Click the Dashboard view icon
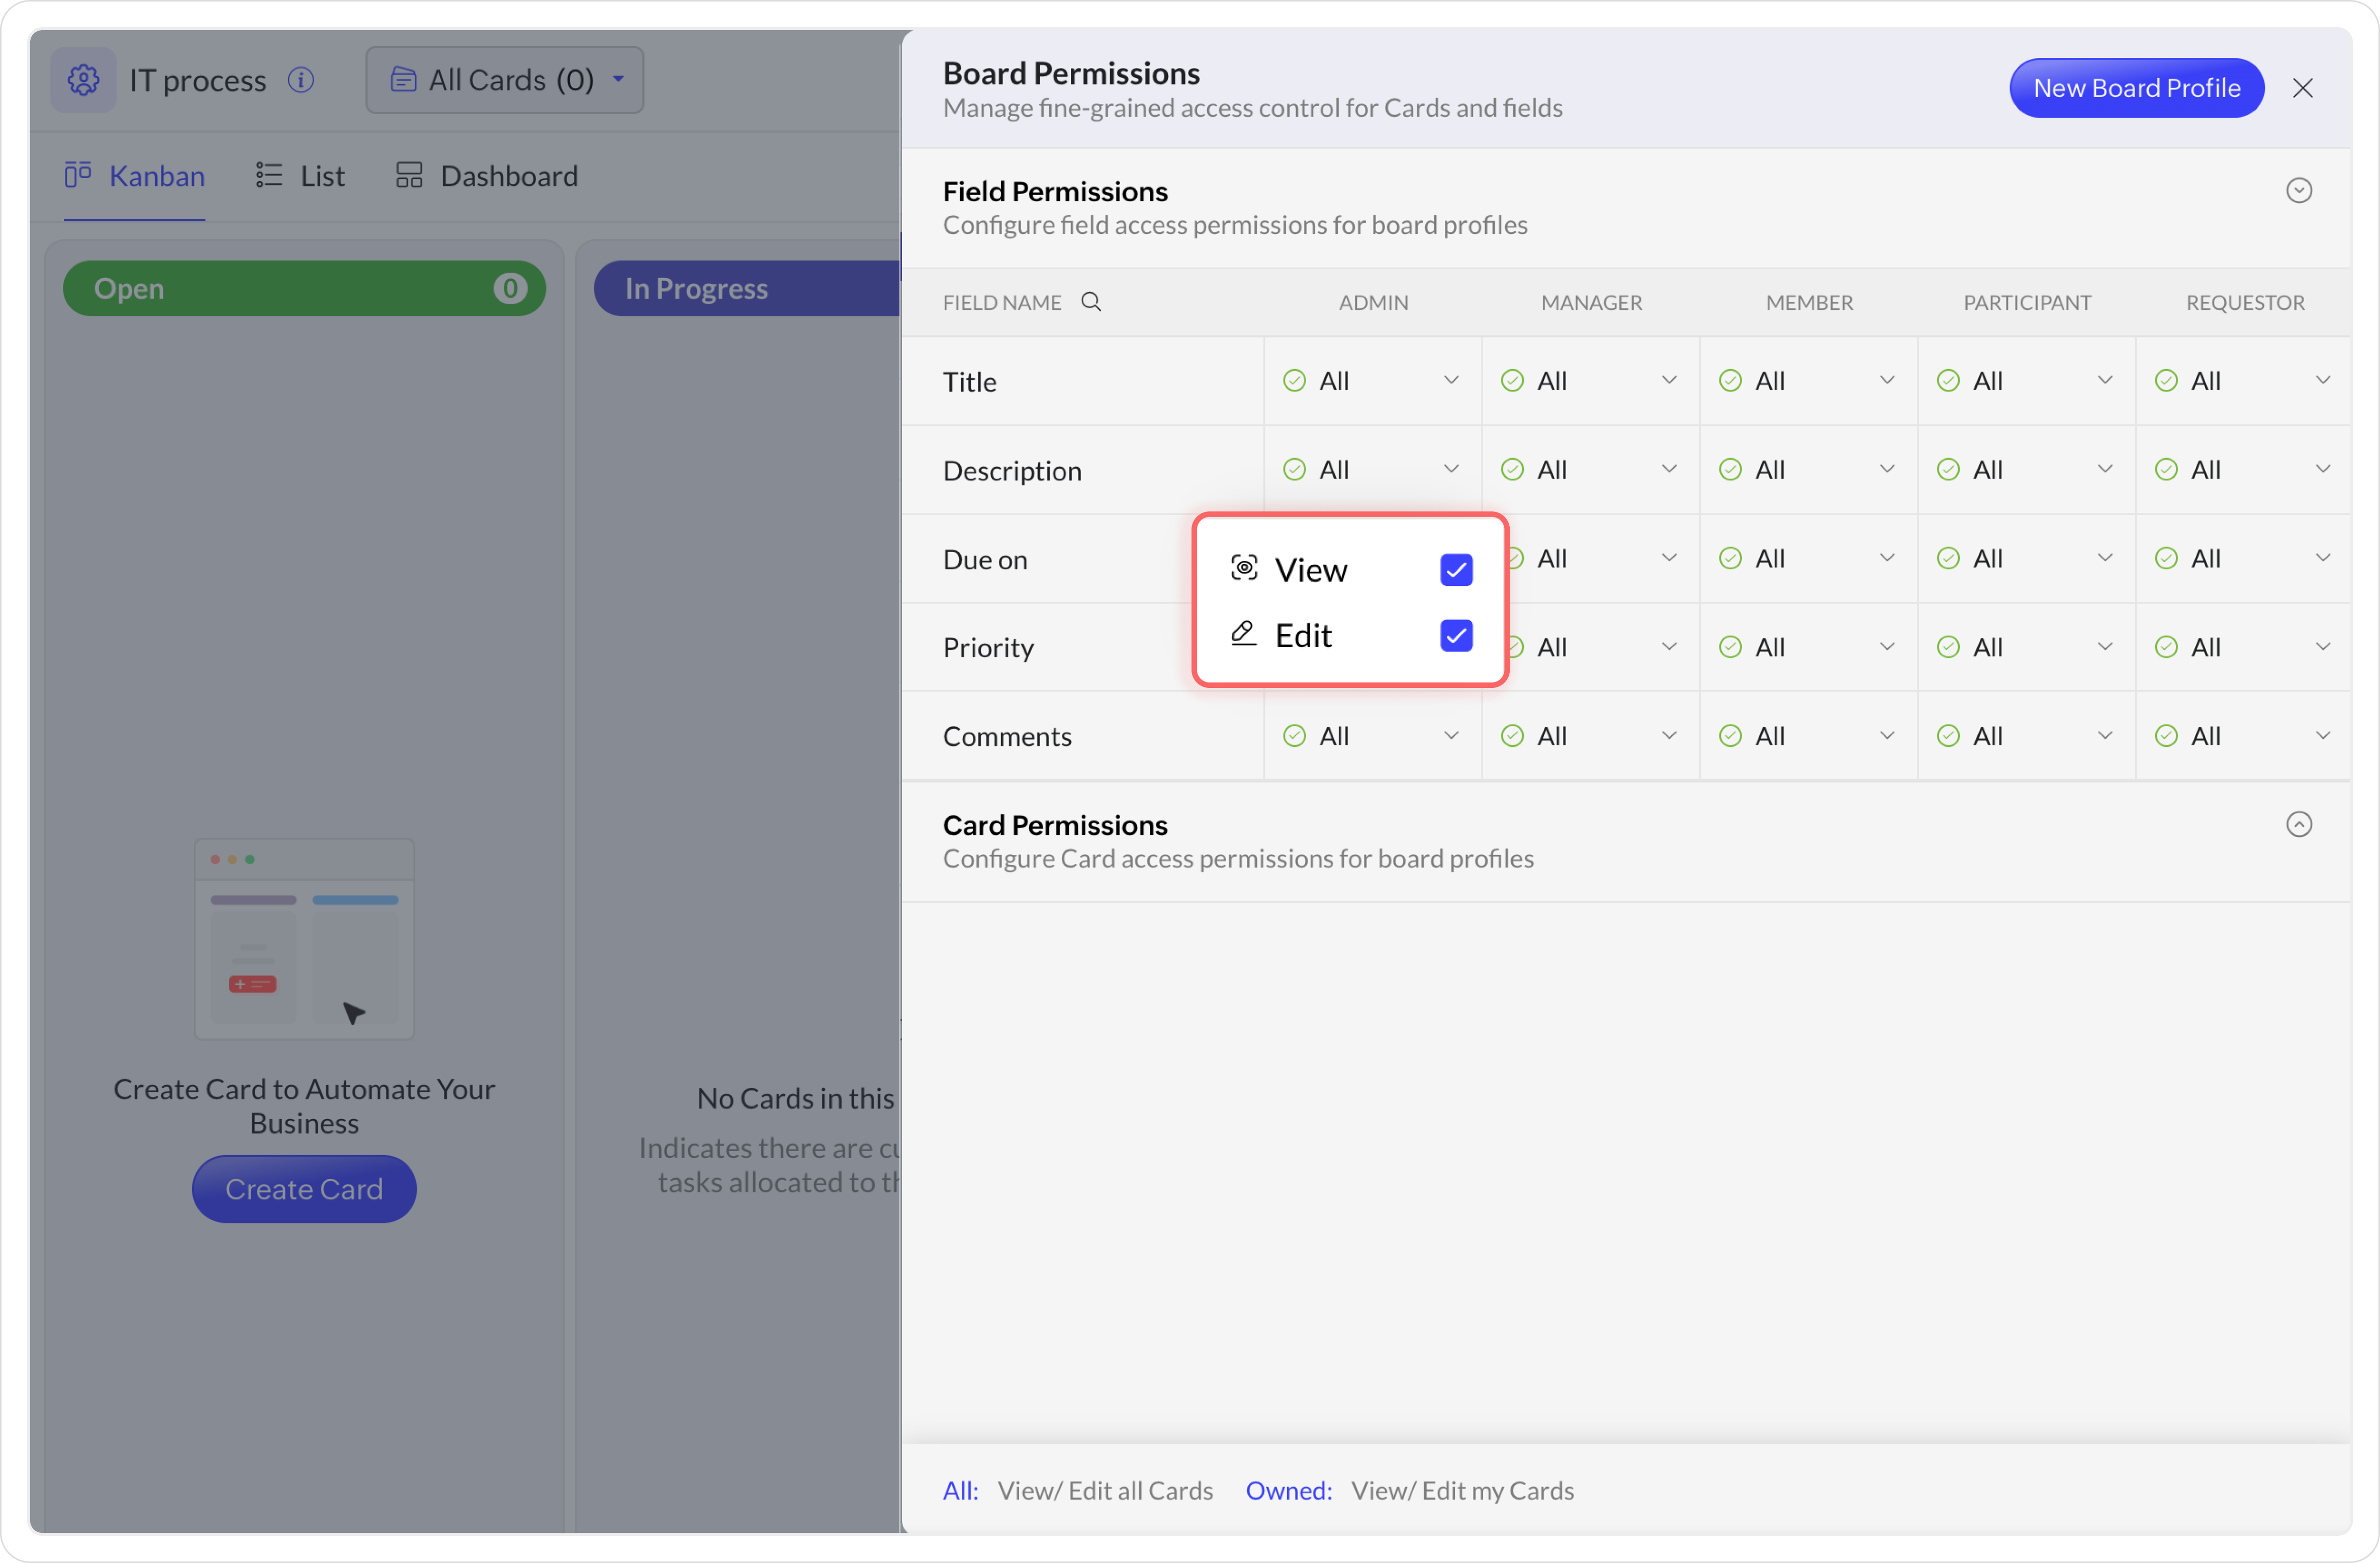The height and width of the screenshot is (1563, 2380). click(409, 176)
